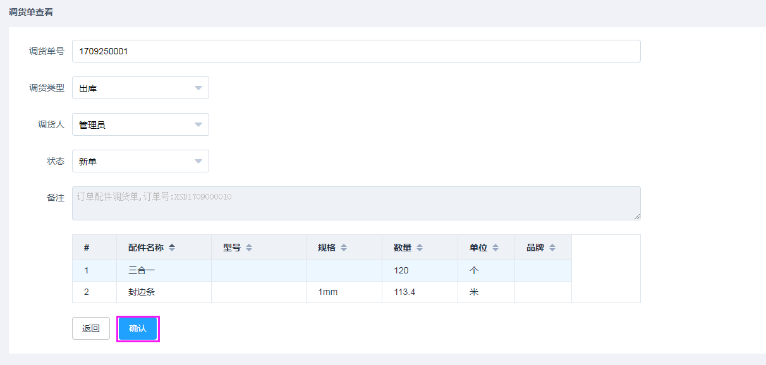Click inside the 备注 text area
The height and width of the screenshot is (365, 766).
356,203
